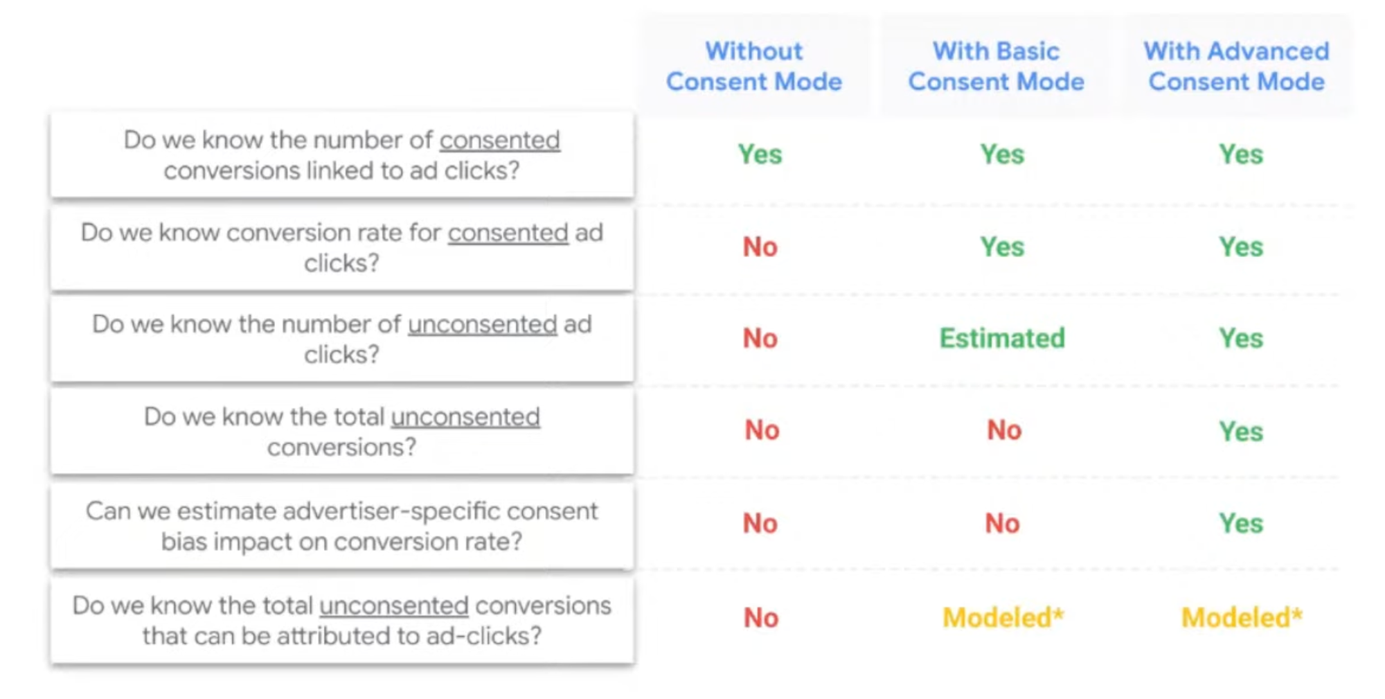
Task: Select the total unconsented conversions question box
Action: tap(341, 432)
